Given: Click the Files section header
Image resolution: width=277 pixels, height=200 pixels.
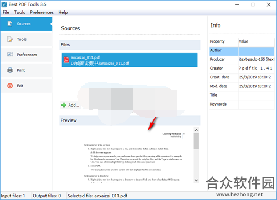Looking at the screenshot, I should point(130,45).
